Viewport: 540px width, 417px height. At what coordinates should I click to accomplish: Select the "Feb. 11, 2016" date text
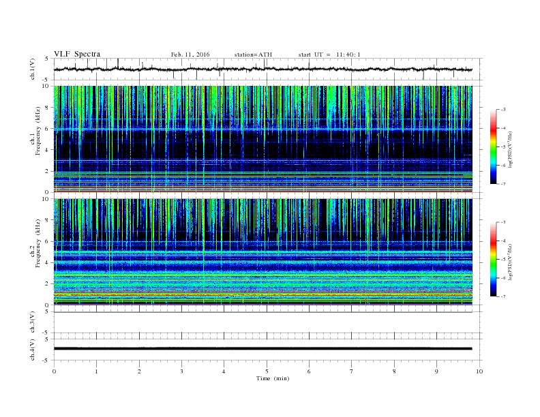coord(190,55)
